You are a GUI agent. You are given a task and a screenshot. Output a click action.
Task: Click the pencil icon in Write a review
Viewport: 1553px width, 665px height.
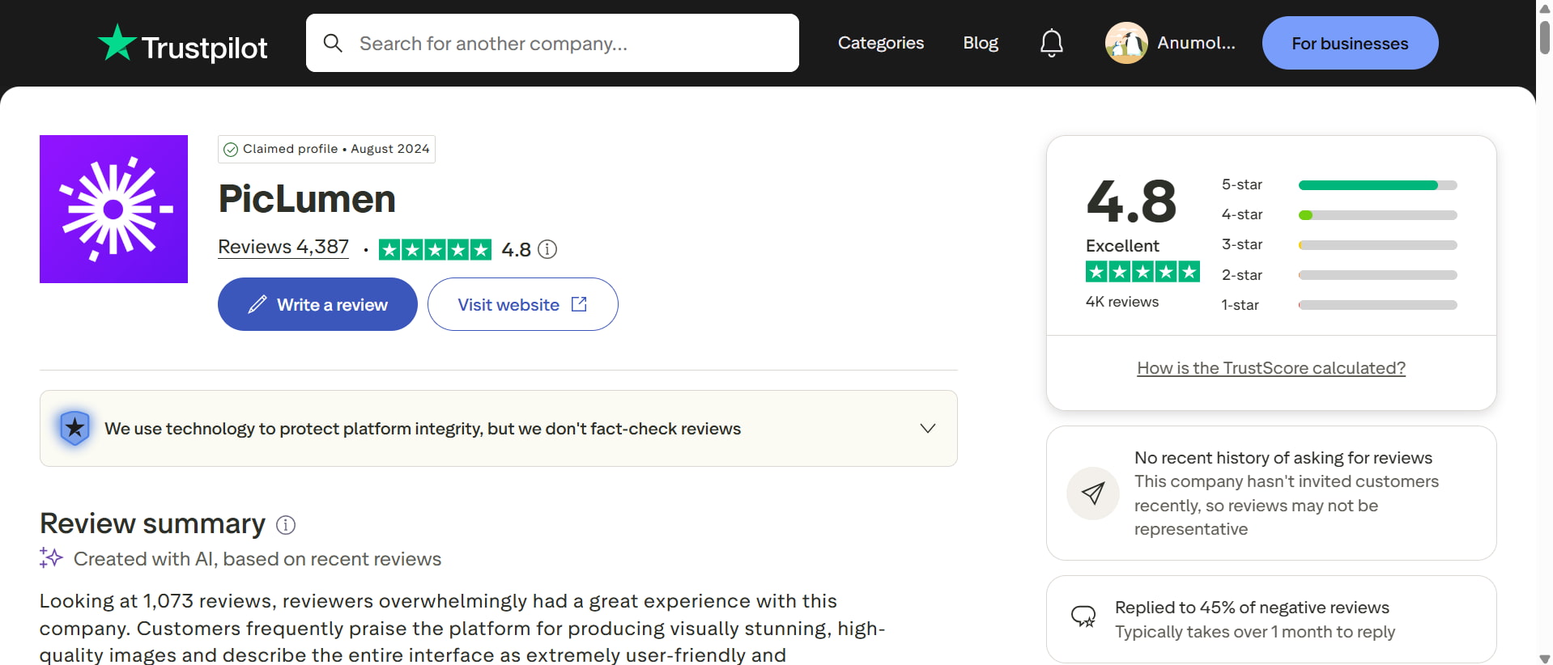click(x=257, y=304)
